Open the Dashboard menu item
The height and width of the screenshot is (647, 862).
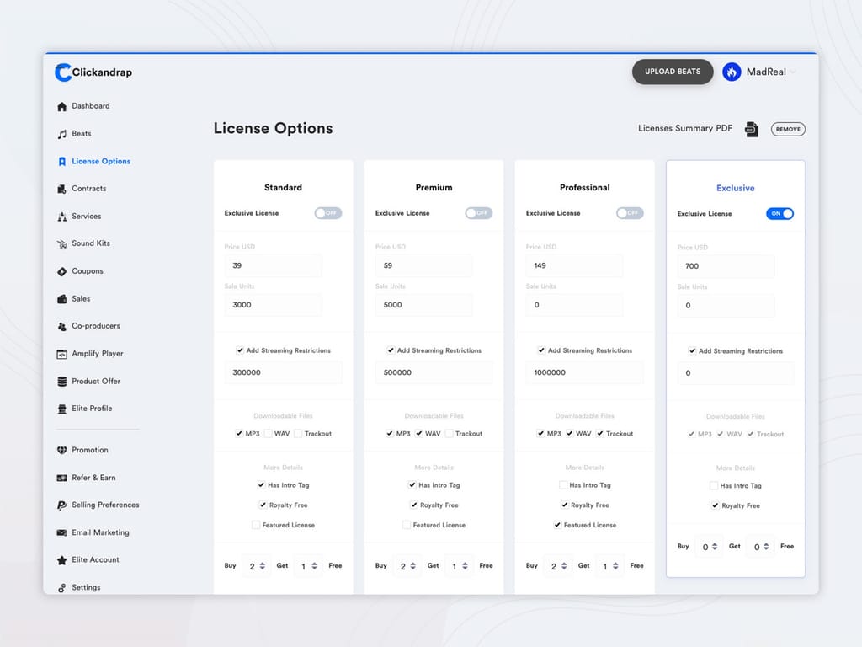coord(91,105)
